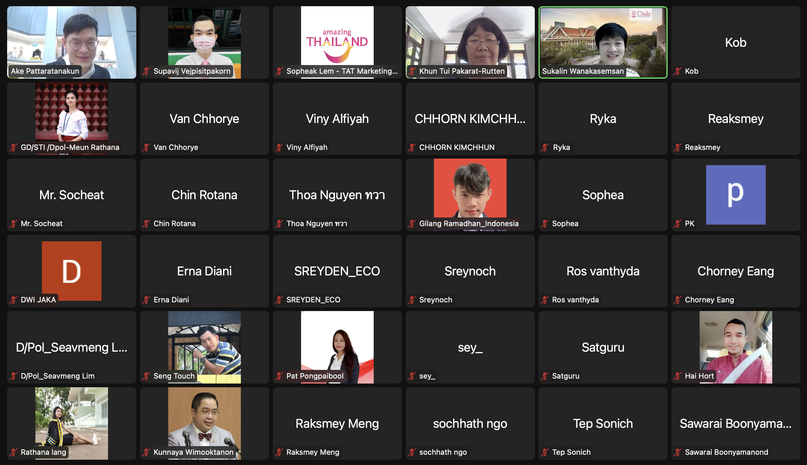Click the large 'Ryka' tile name

pyautogui.click(x=603, y=119)
